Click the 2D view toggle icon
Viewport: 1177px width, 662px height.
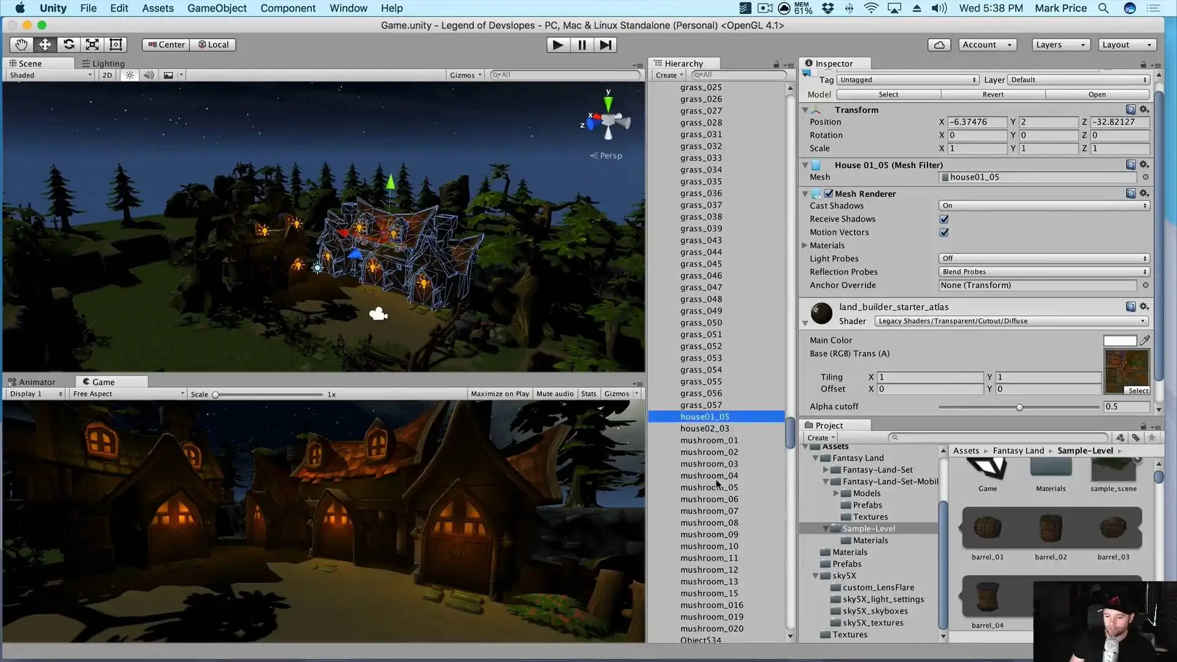pos(107,74)
